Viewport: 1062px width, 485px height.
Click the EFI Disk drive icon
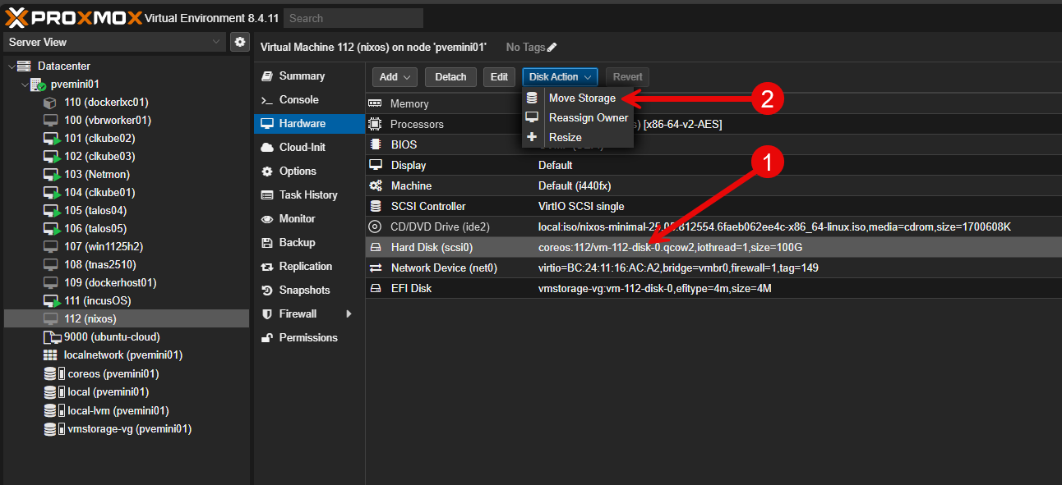click(376, 288)
